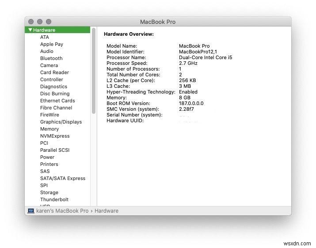This screenshot has height=248, width=316.
Task: Open the SPI entry
Action: click(x=44, y=185)
